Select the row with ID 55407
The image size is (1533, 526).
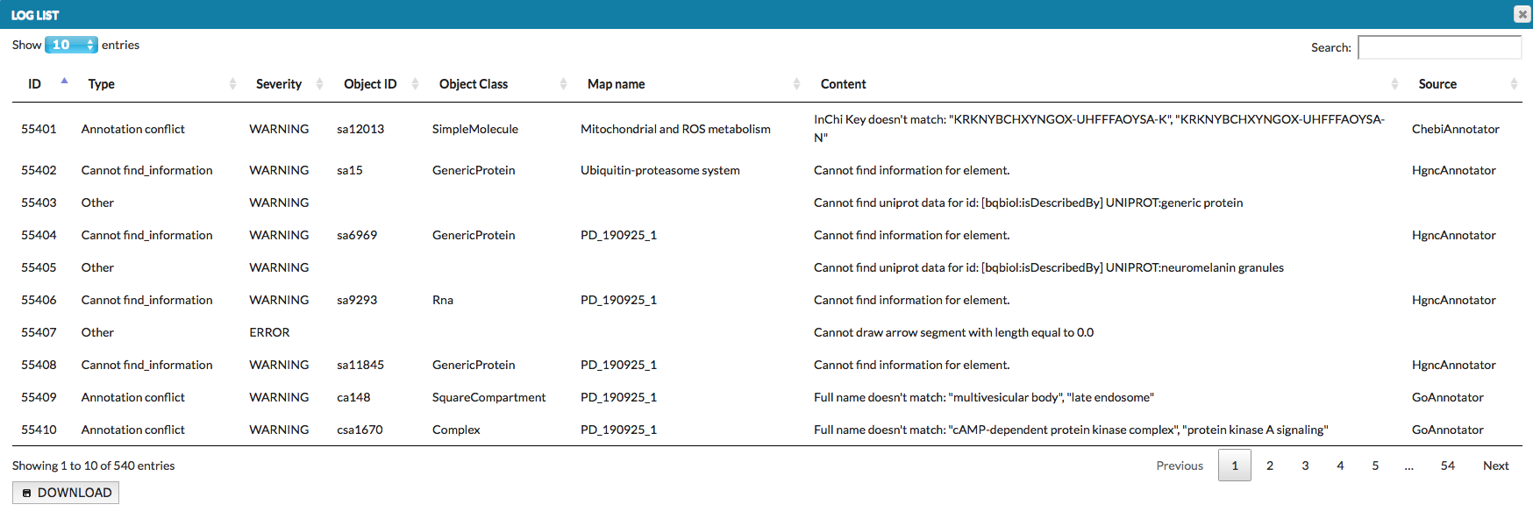tap(39, 332)
